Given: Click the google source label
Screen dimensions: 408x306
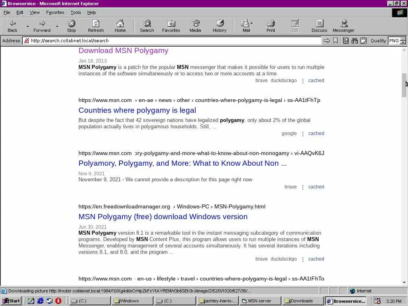Looking at the screenshot, I should click(289, 133).
